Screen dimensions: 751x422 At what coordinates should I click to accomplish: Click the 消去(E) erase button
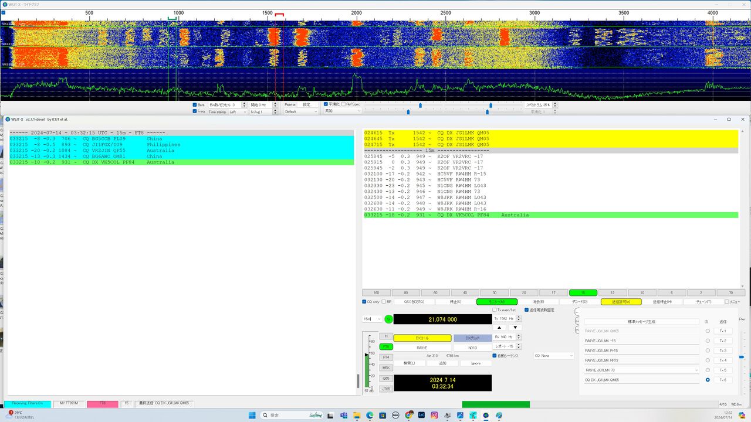[x=539, y=302]
